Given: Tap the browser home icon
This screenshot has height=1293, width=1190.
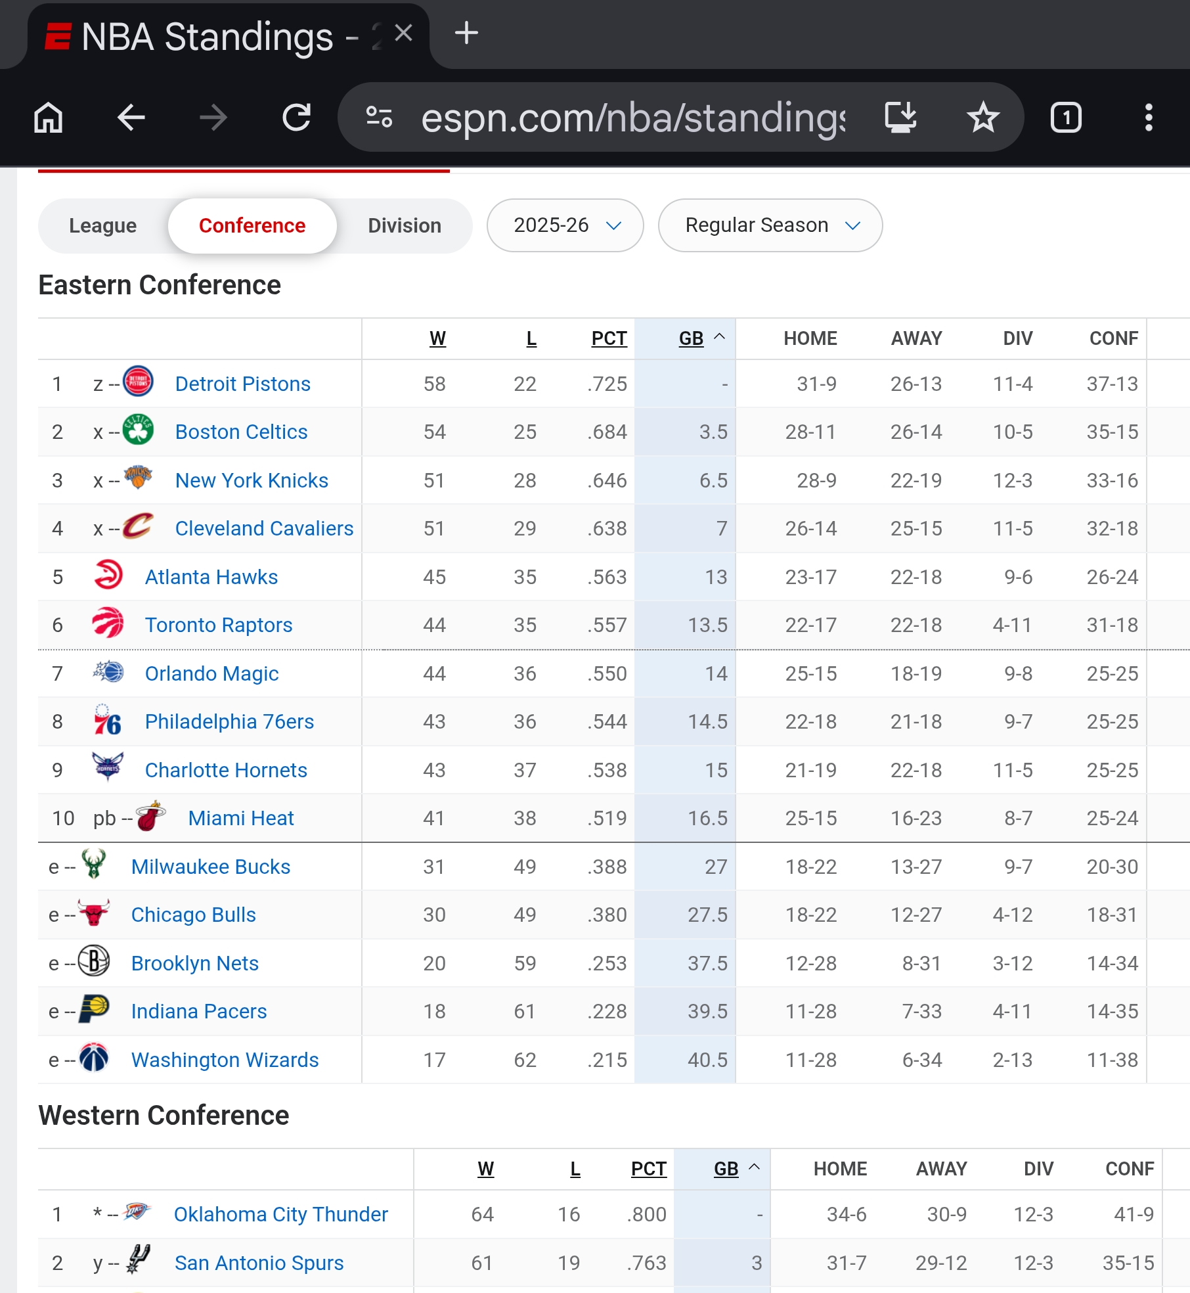Looking at the screenshot, I should [x=49, y=118].
